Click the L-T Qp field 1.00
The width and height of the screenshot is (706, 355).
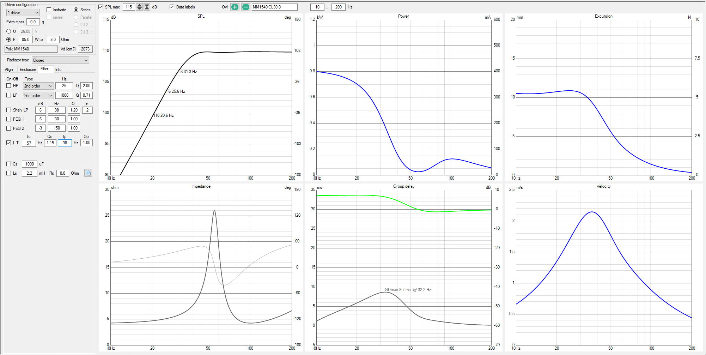coord(87,143)
